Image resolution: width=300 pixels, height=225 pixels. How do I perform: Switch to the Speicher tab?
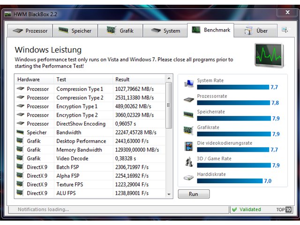[x=75, y=30]
